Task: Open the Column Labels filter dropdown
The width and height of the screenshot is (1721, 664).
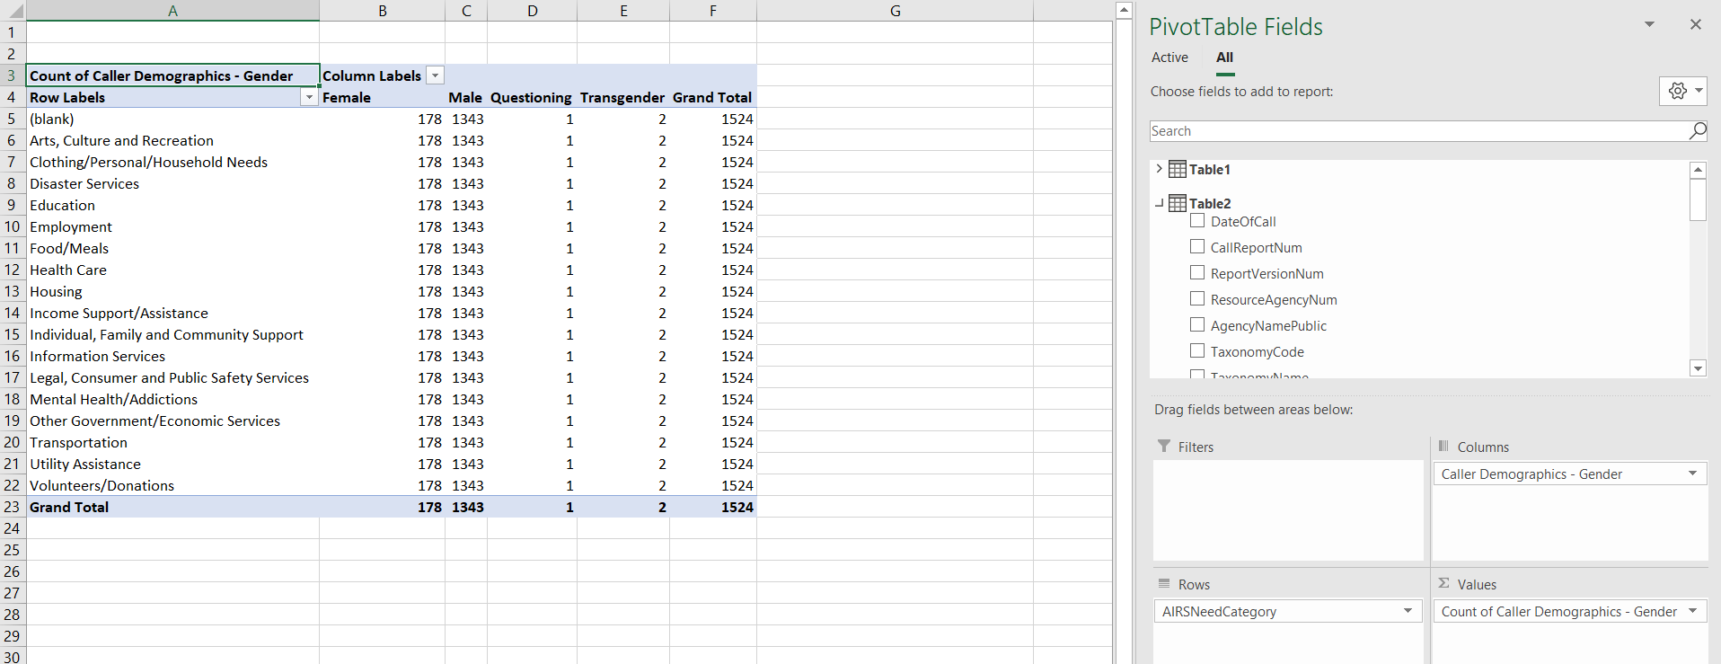Action: pyautogui.click(x=435, y=75)
